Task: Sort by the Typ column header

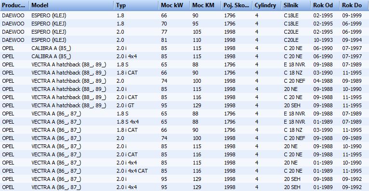Action: pos(136,5)
